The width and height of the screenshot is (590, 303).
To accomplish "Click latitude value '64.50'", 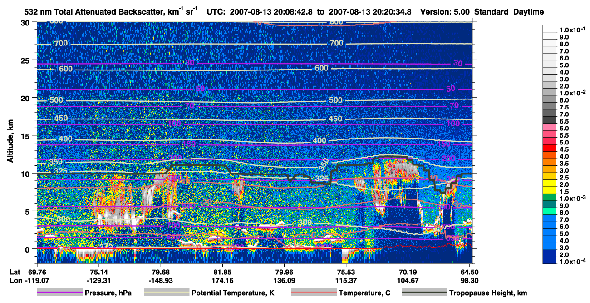I will pos(470,272).
